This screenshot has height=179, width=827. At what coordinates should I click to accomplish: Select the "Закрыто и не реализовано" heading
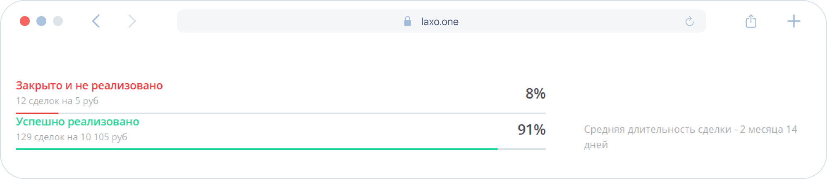point(89,85)
